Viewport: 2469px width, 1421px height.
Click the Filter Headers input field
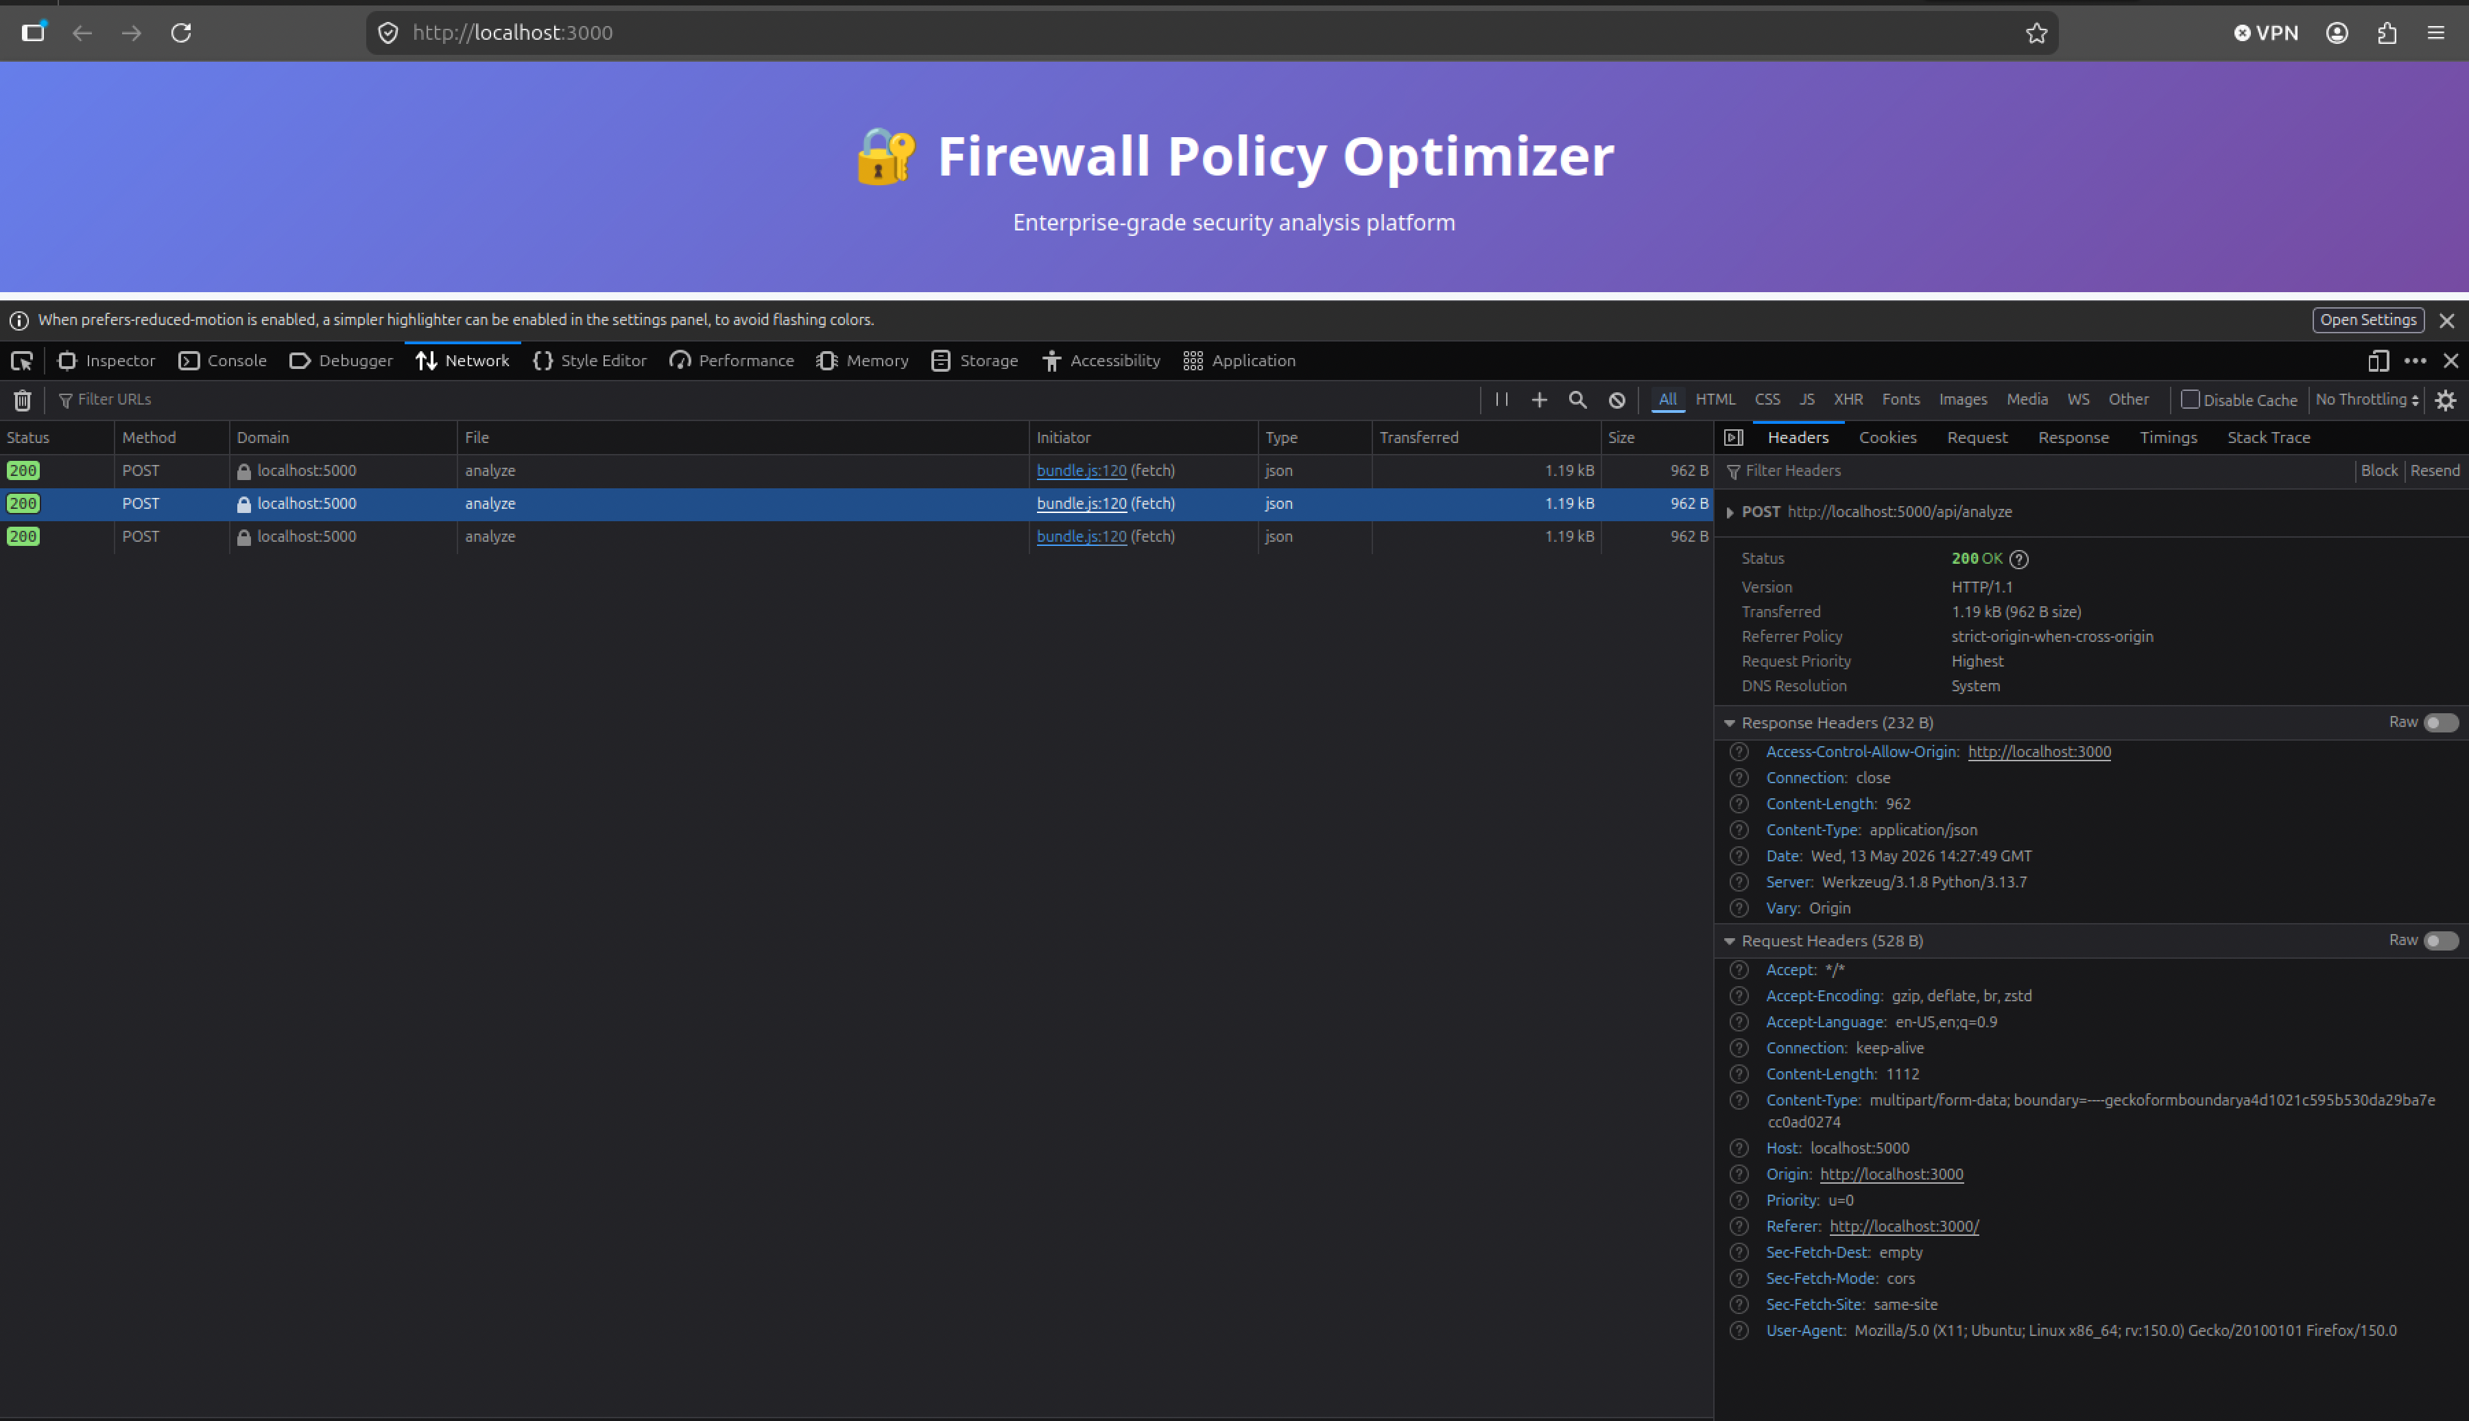click(x=2038, y=471)
